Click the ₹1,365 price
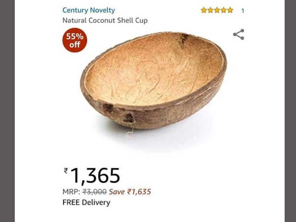The image size is (296, 222). pos(92,176)
